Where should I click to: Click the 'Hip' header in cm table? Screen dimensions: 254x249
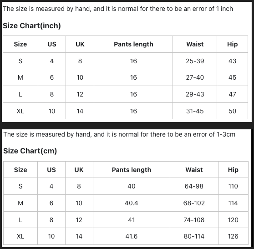pos(233,170)
